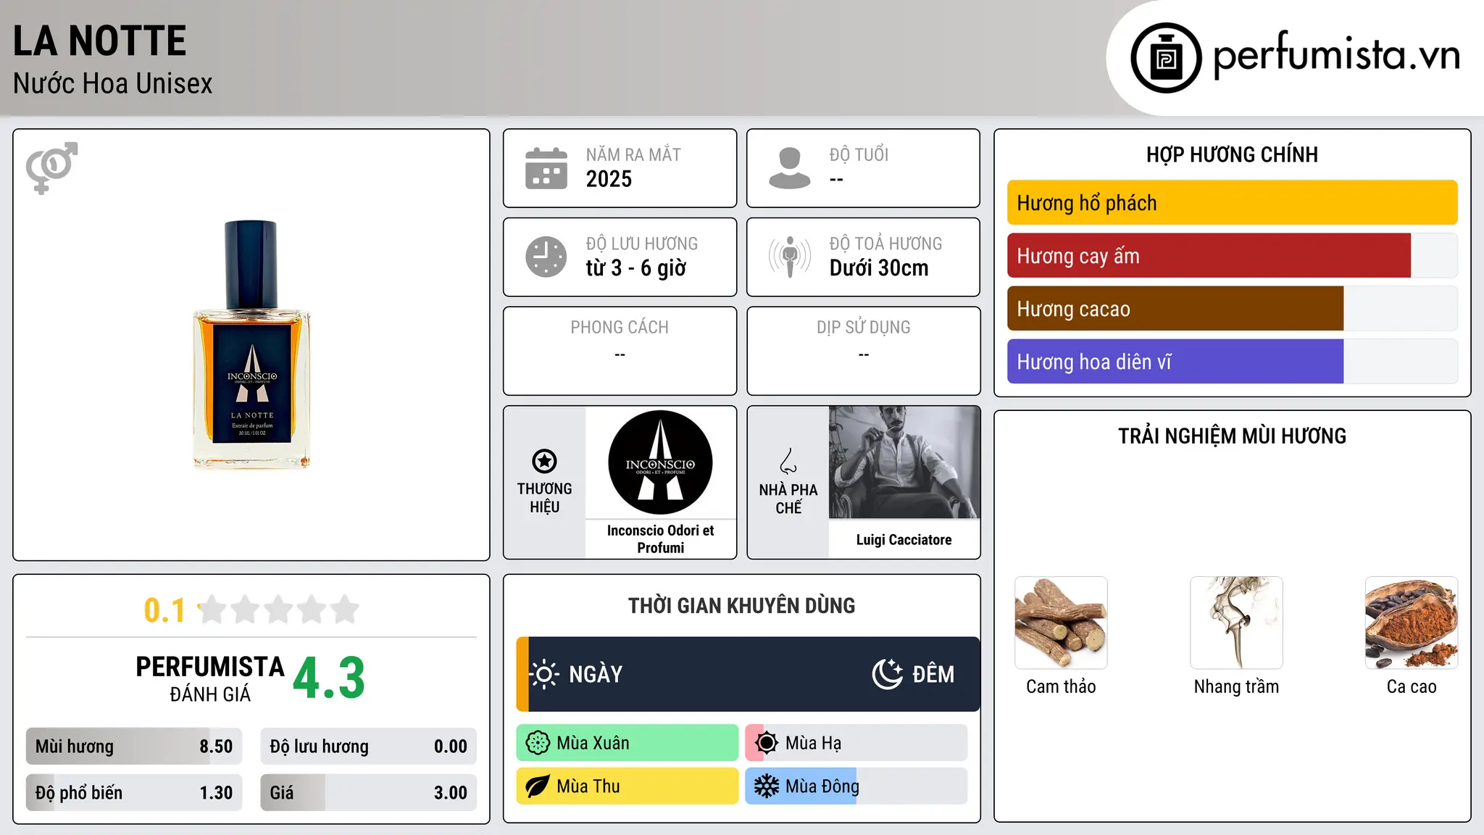The image size is (1484, 835).
Task: Click the green 4.3 Perfumista score
Action: click(x=329, y=678)
